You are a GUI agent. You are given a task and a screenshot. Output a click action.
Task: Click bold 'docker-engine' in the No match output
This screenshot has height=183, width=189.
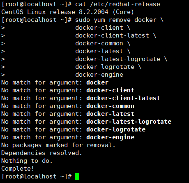(x=110, y=138)
